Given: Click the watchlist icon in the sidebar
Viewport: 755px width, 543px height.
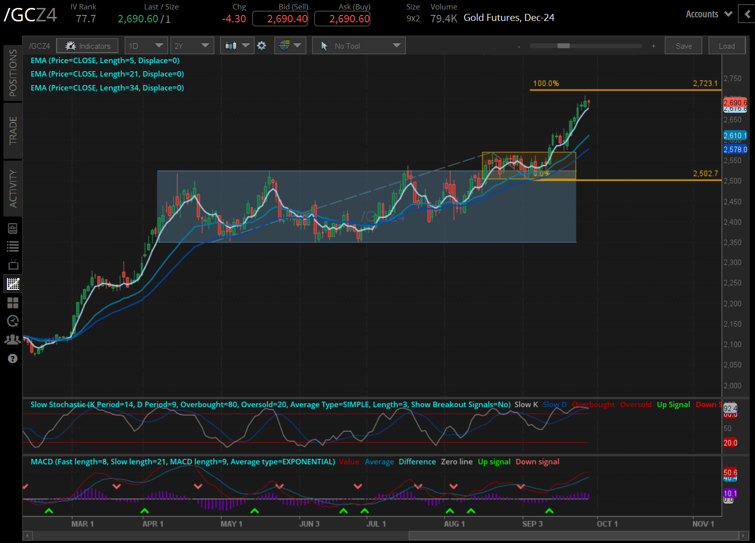Looking at the screenshot, I should point(13,246).
